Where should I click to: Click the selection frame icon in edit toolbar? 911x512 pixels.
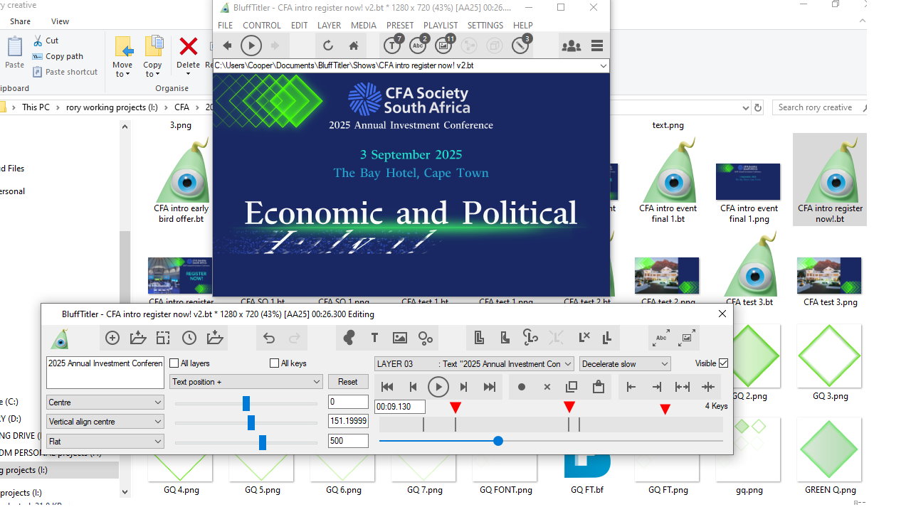pyautogui.click(x=163, y=338)
